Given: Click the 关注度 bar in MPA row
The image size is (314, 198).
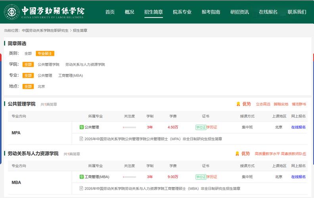Looking at the screenshot, I should (x=130, y=127).
